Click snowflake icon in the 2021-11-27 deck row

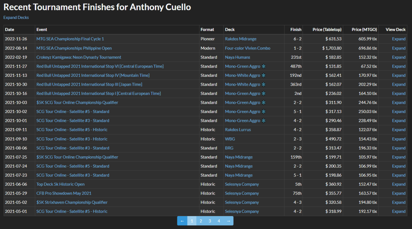[x=264, y=66]
